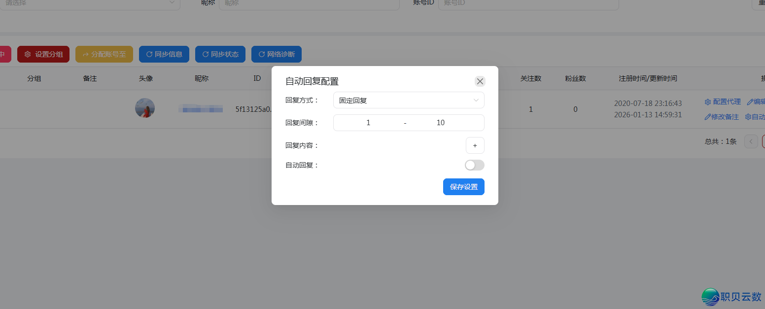Viewport: 765px width, 309px height.
Task: Click the minimum 回复间隙 field showing 1
Action: coord(368,123)
